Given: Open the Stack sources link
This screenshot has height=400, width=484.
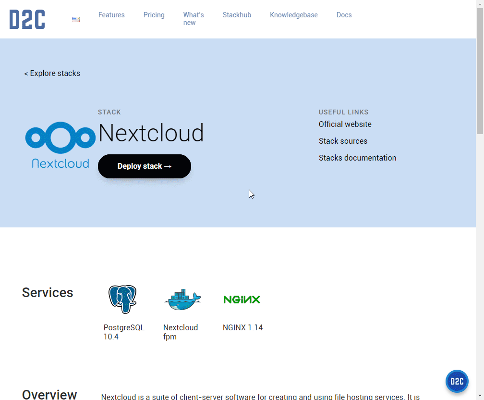Looking at the screenshot, I should [343, 141].
